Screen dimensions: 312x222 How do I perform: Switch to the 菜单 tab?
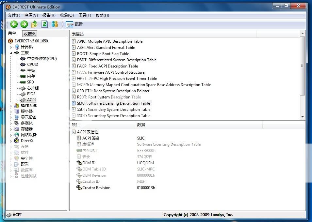pos(12,33)
